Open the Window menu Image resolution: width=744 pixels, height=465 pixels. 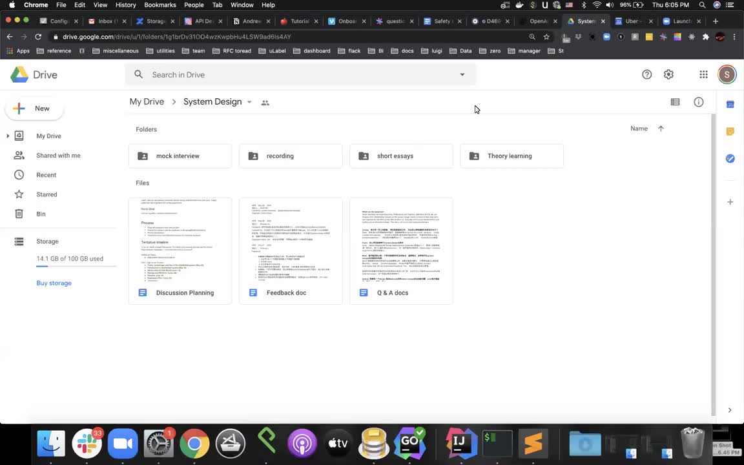coord(242,5)
